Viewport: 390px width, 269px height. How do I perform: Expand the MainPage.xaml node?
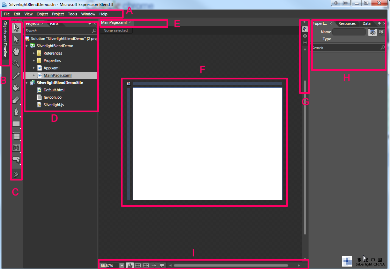(x=34, y=75)
